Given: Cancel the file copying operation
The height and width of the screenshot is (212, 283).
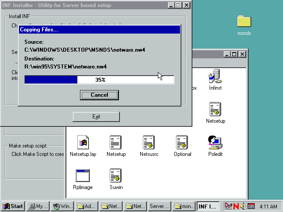Looking at the screenshot, I should (x=99, y=95).
